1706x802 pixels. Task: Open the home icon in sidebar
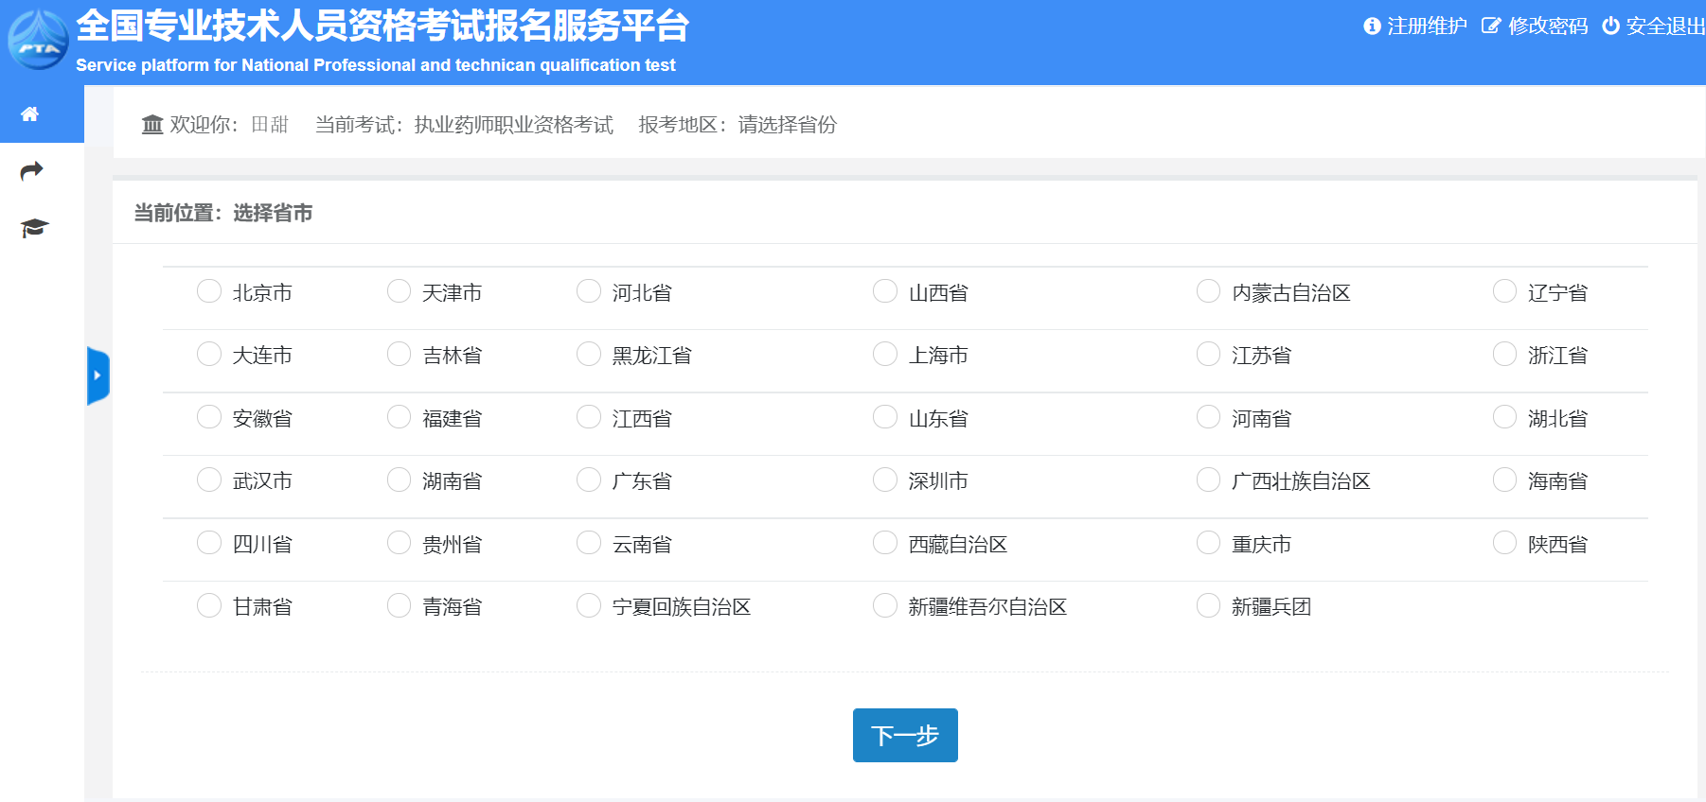point(30,114)
